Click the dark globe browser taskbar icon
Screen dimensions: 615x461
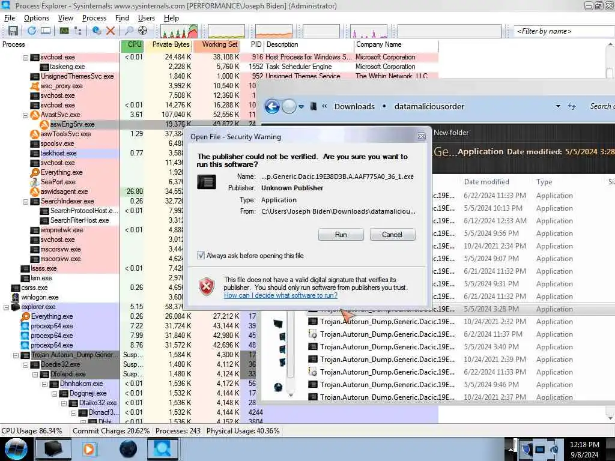point(129,449)
